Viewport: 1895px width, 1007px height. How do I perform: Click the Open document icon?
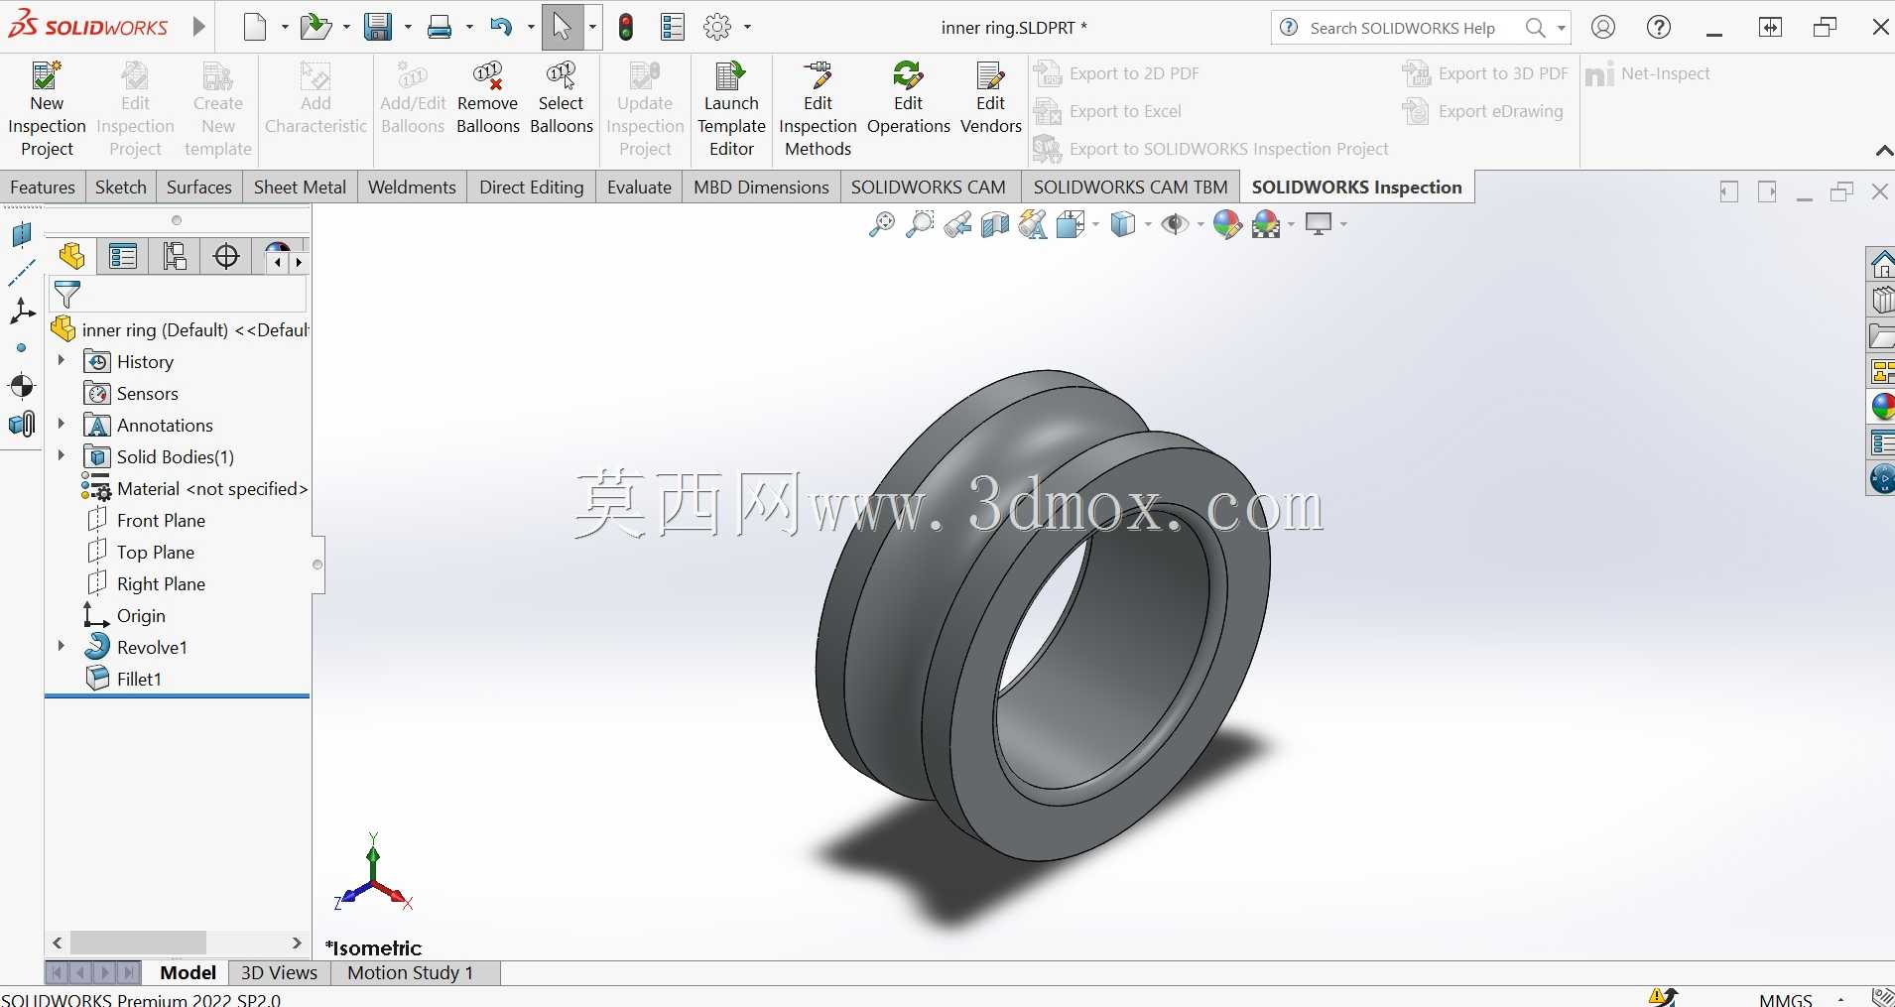tap(316, 27)
